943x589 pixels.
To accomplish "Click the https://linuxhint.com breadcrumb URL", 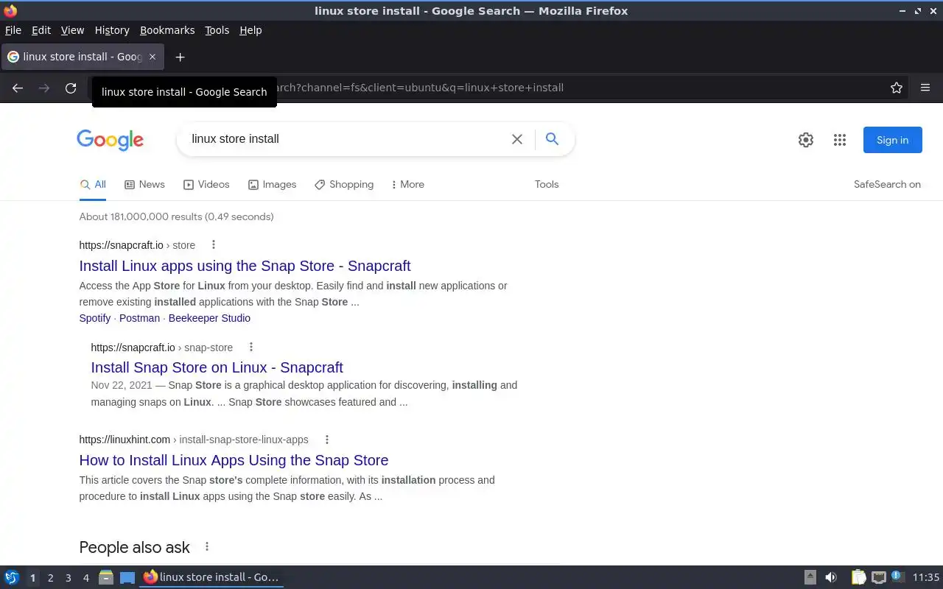I will coord(125,440).
